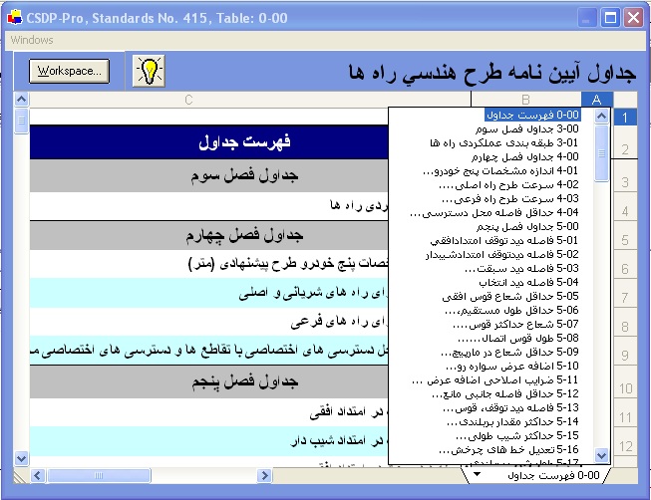Select list entry 5-08 طول قوس اتصال
Viewport: 651px width, 500px height.
pyautogui.click(x=518, y=339)
